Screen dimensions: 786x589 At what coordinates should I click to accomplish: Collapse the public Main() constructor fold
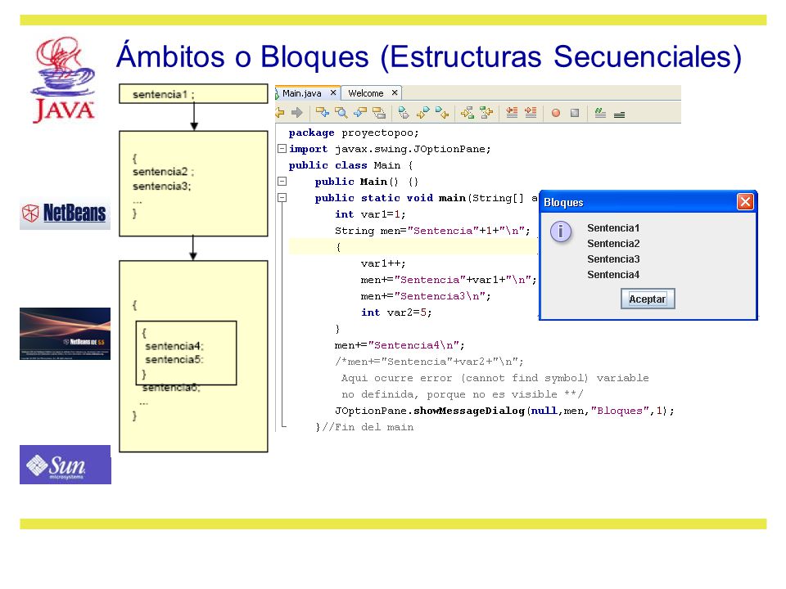pos(282,182)
